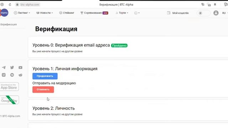The image size is (228, 128).
Task: Click the browser reload button
Action: pyautogui.click(x=10, y=5)
